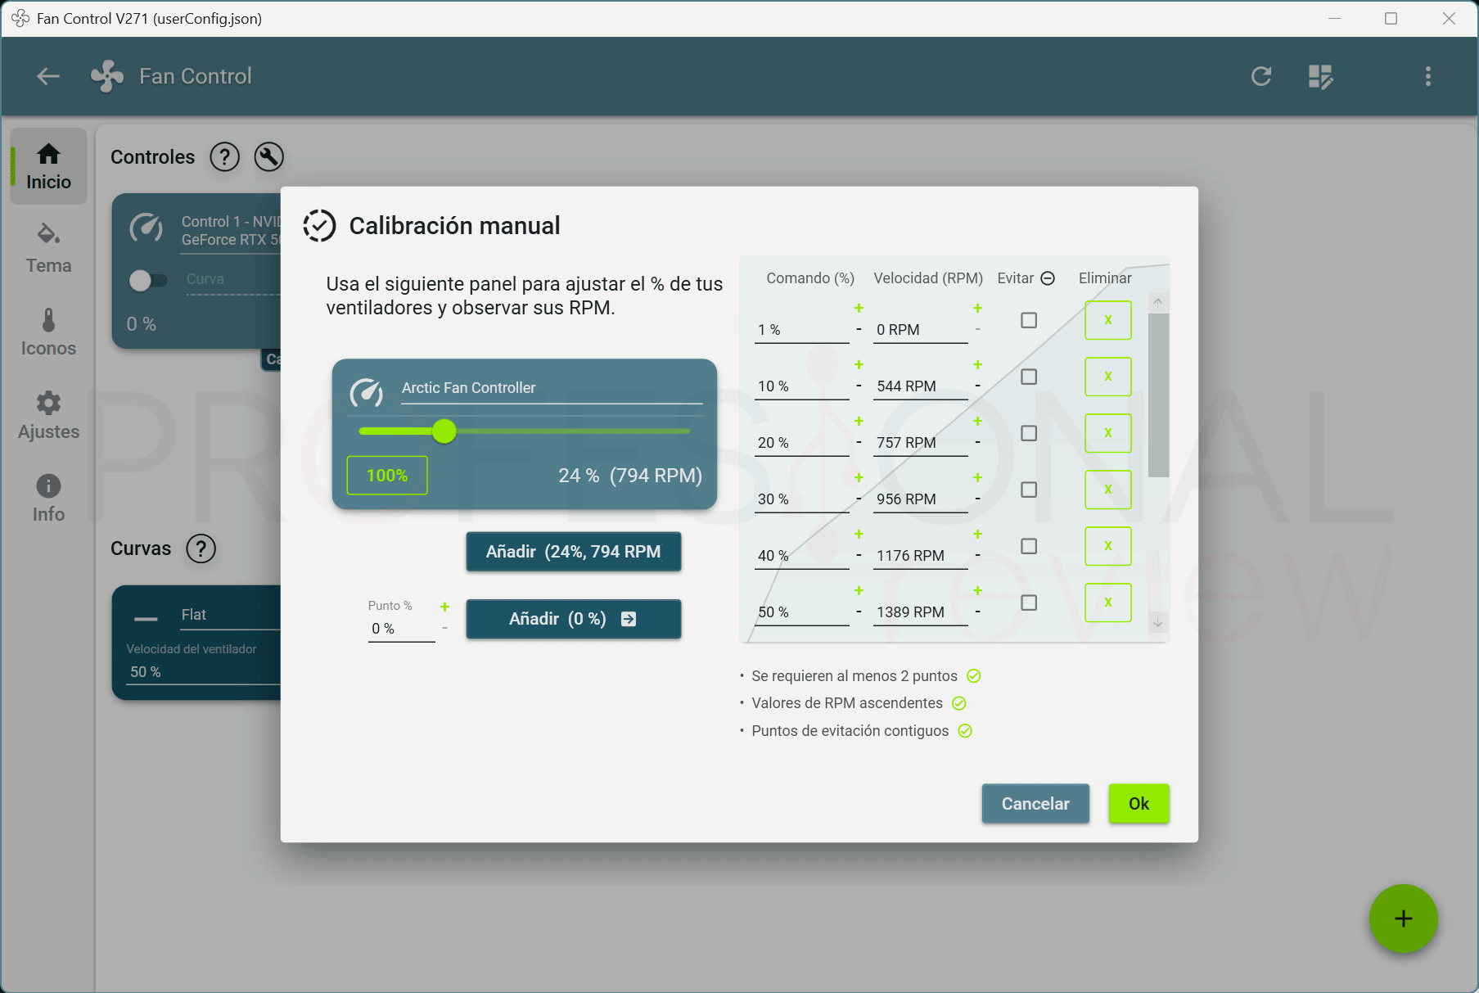The image size is (1479, 993).
Task: Click the Fan Control fan logo
Action: (x=107, y=76)
